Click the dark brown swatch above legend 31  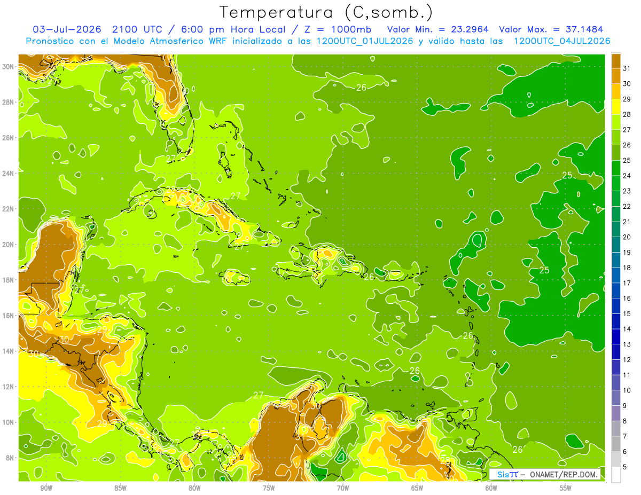click(616, 60)
